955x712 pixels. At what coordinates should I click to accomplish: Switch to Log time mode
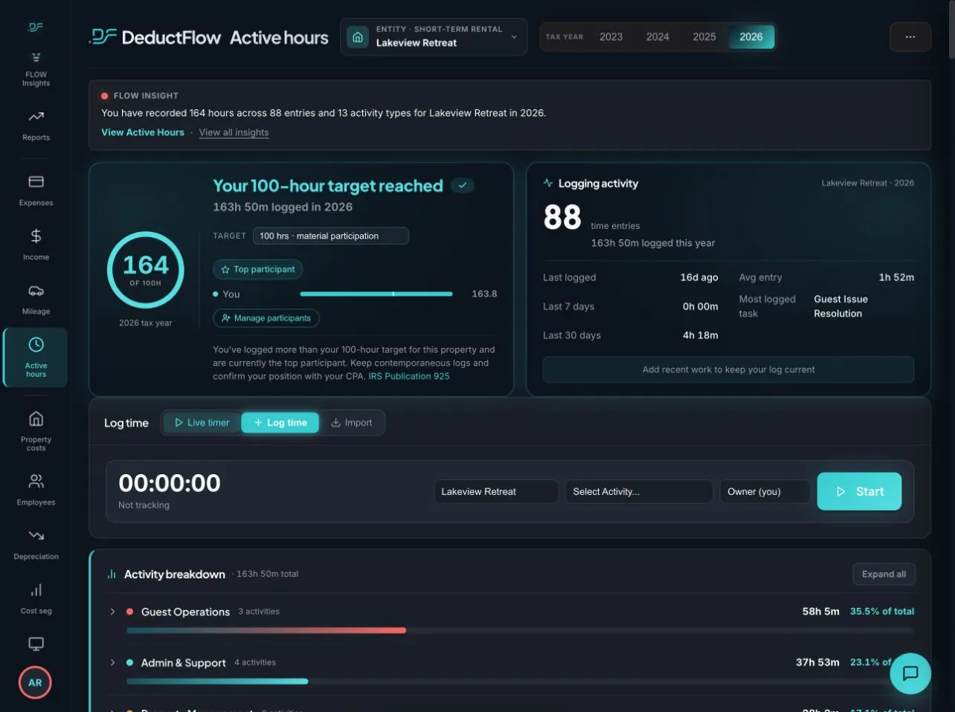click(x=280, y=422)
